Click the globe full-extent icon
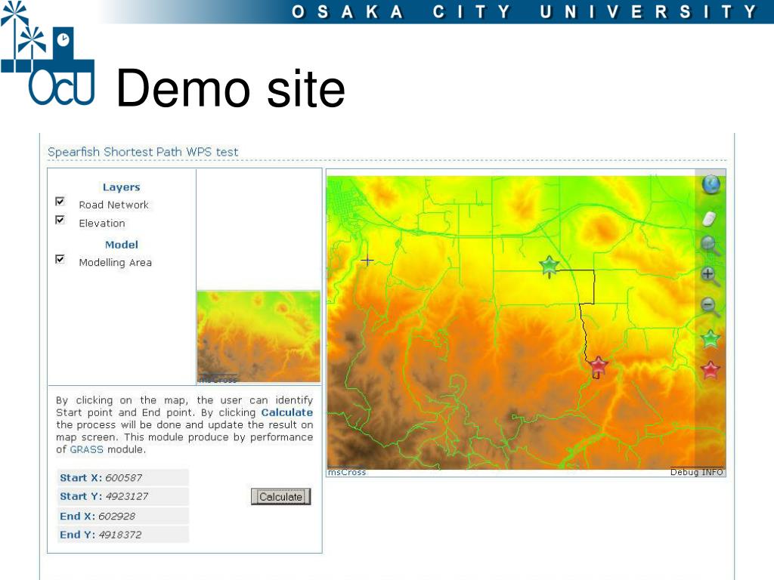This screenshot has height=580, width=774. (x=711, y=185)
